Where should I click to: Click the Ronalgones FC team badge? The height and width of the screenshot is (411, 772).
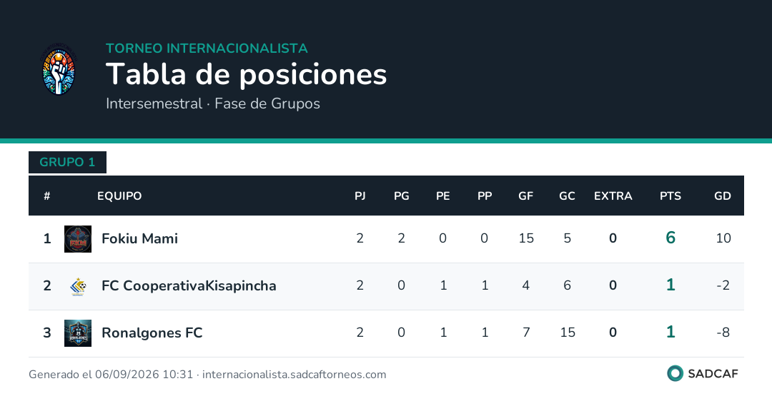coord(78,333)
